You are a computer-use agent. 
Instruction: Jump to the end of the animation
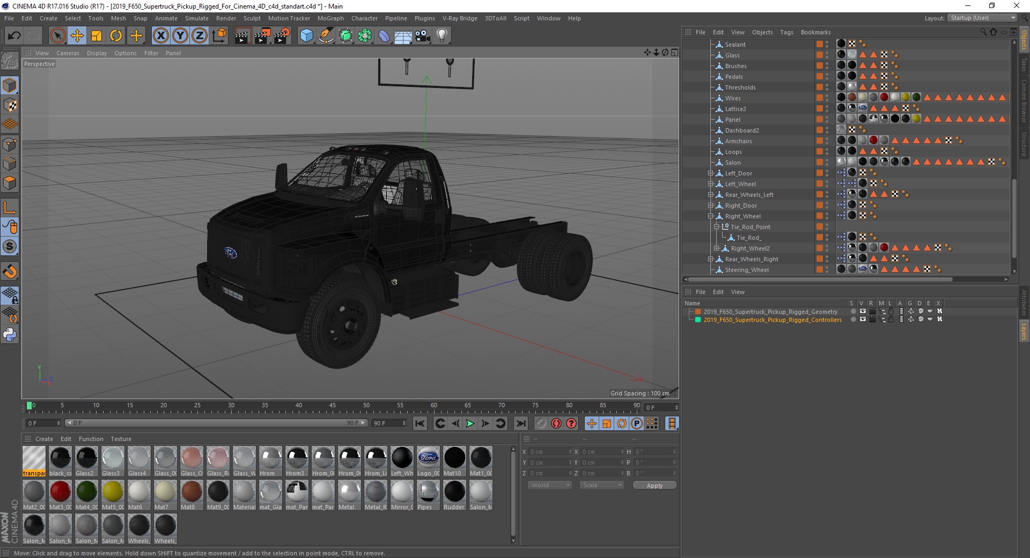(x=520, y=423)
